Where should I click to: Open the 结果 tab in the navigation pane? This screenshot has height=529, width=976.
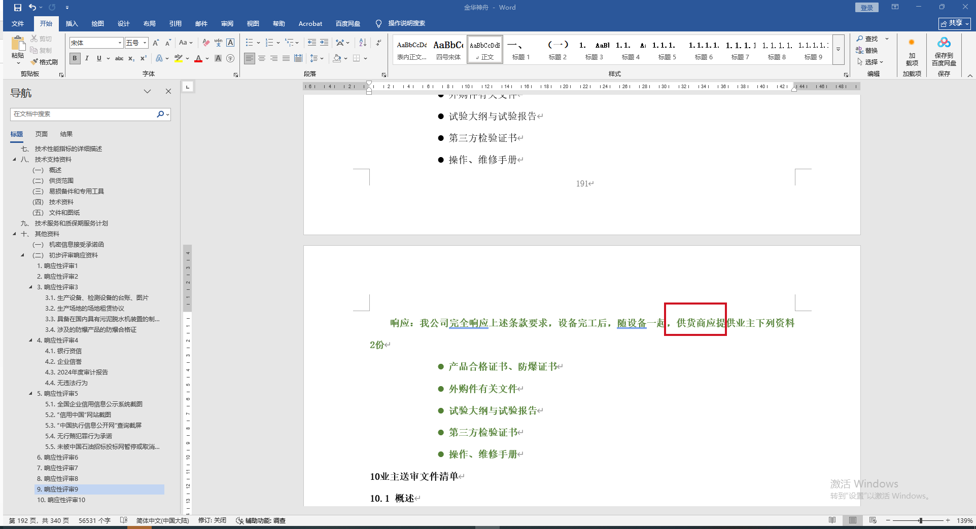tap(66, 134)
